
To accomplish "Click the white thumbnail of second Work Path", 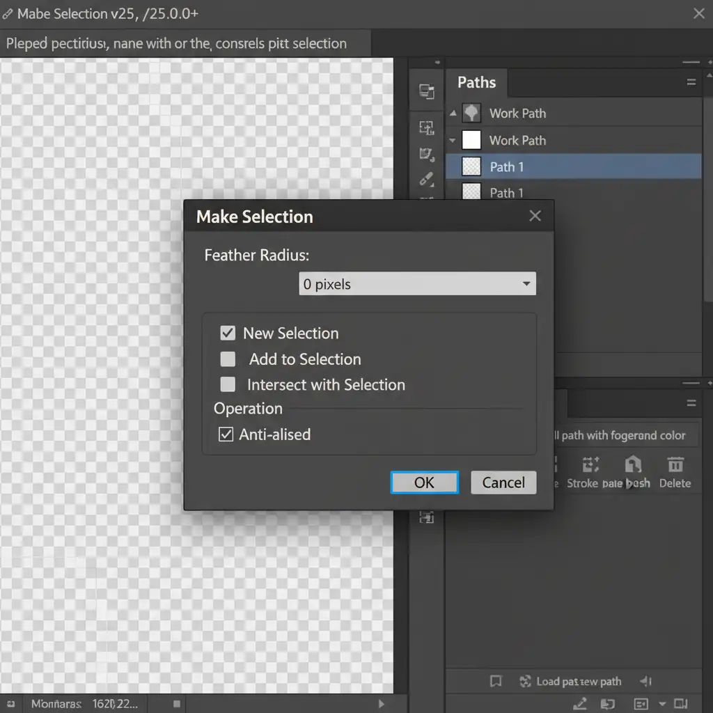I will click(471, 140).
